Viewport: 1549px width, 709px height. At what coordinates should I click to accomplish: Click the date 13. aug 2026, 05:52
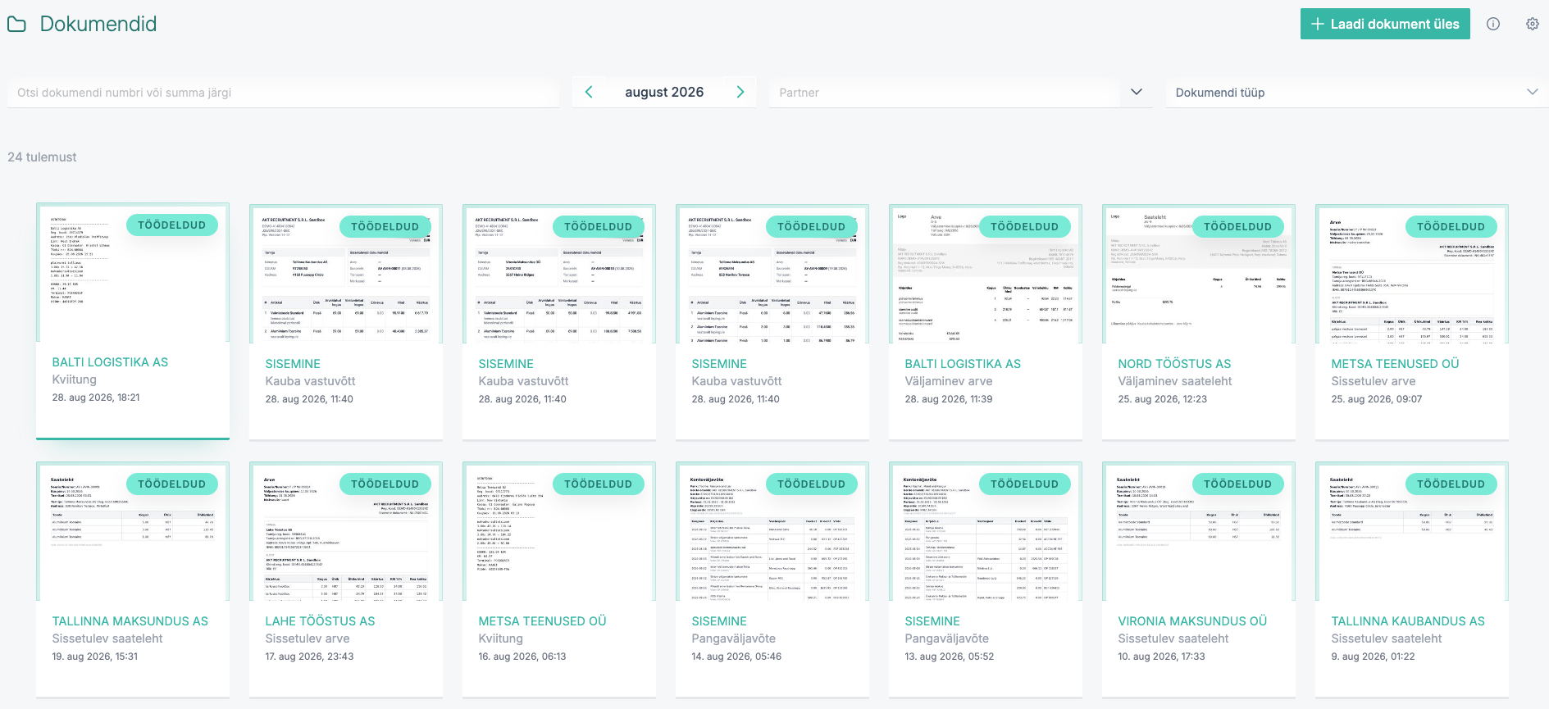pyautogui.click(x=949, y=657)
